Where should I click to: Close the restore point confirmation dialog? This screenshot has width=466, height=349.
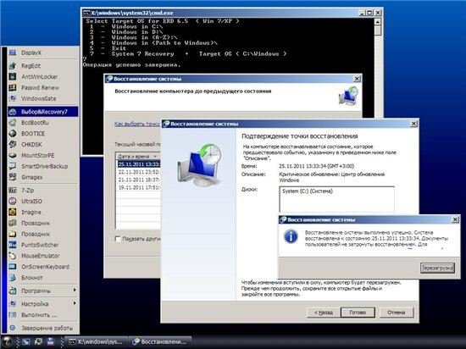(413, 124)
